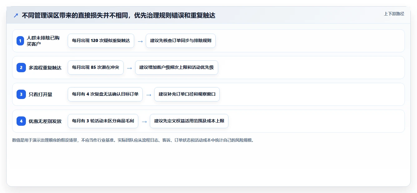Select the 只看打开量 row label
This screenshot has height=193, width=417.
point(40,94)
